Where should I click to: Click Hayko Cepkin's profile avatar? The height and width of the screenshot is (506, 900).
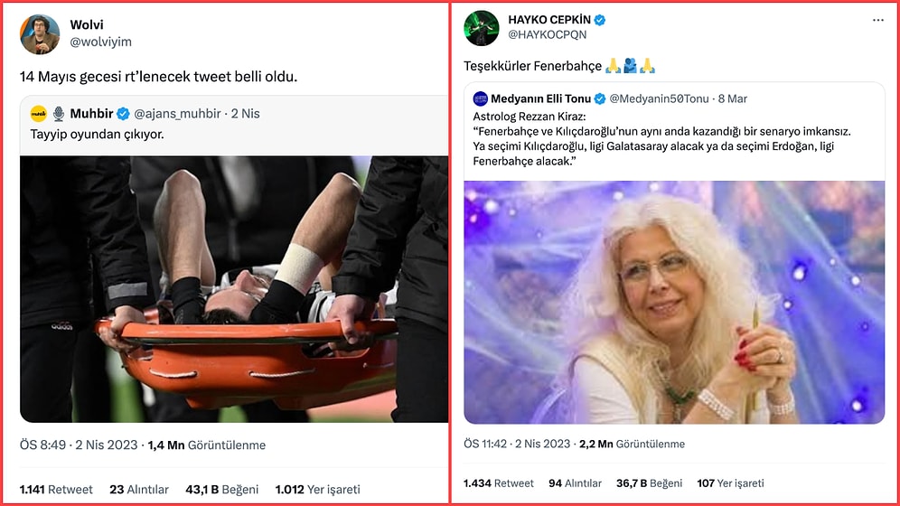(x=481, y=27)
